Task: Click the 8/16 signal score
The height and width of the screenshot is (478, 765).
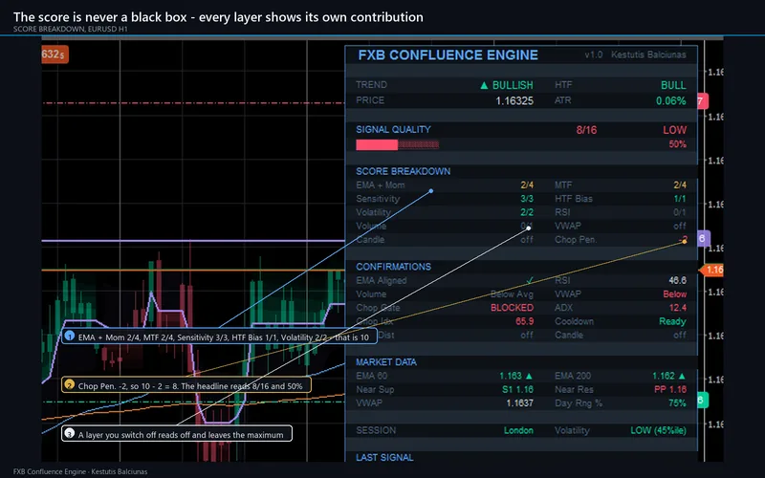Action: (x=586, y=130)
